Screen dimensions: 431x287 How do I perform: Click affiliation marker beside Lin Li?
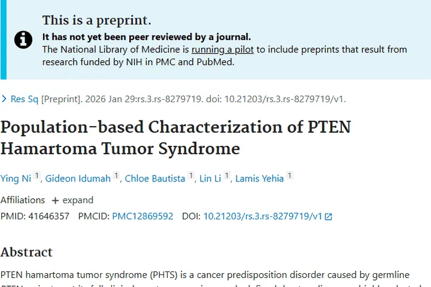(x=227, y=176)
